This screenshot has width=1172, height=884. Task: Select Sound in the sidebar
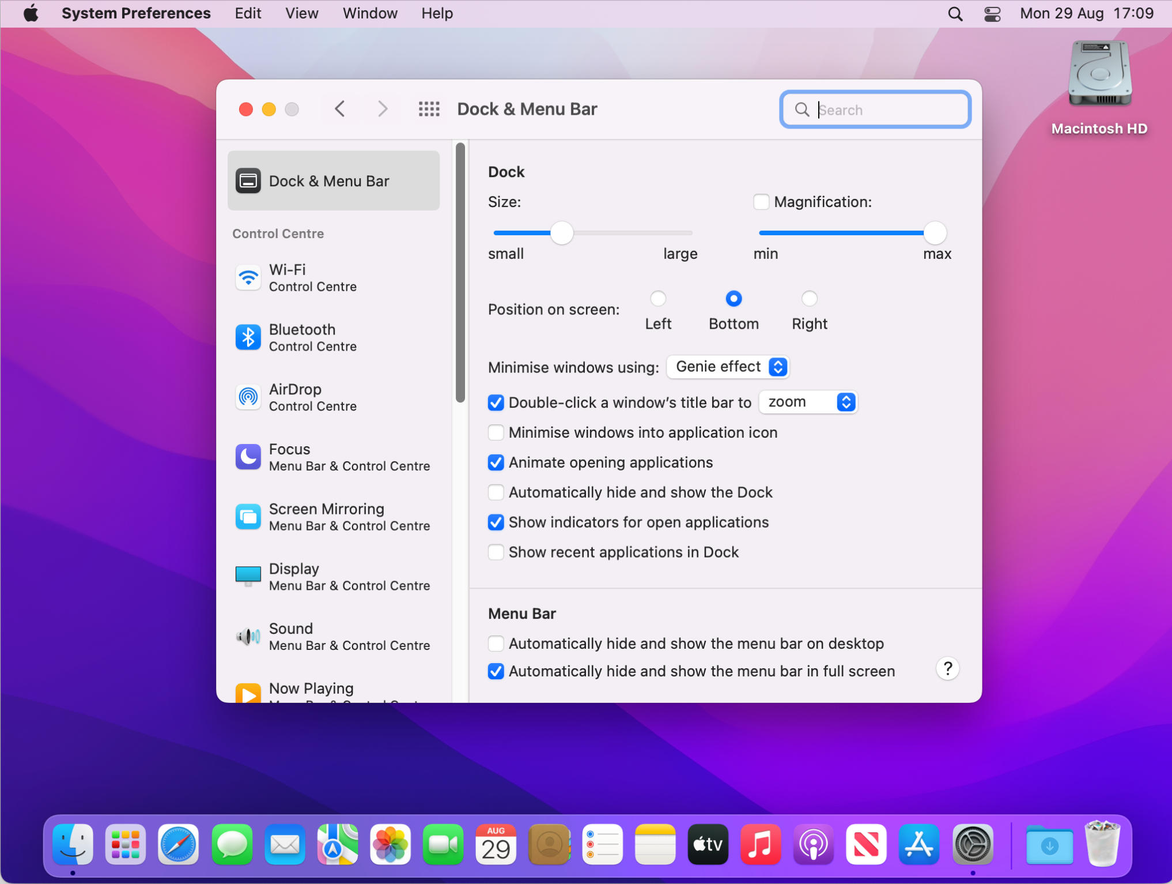(334, 637)
